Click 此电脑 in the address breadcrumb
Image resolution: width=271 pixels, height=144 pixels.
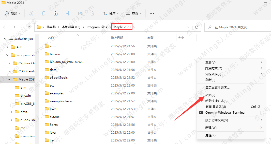coord(51,27)
